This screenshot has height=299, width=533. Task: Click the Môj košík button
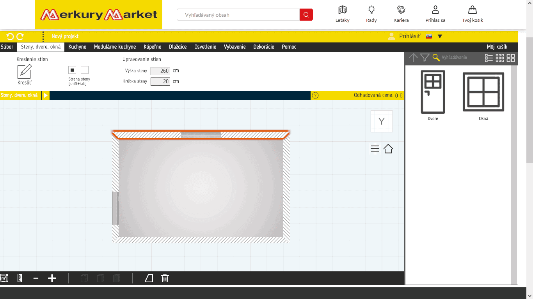pos(497,47)
